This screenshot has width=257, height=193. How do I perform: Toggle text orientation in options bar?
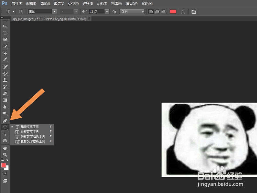pos(21,12)
